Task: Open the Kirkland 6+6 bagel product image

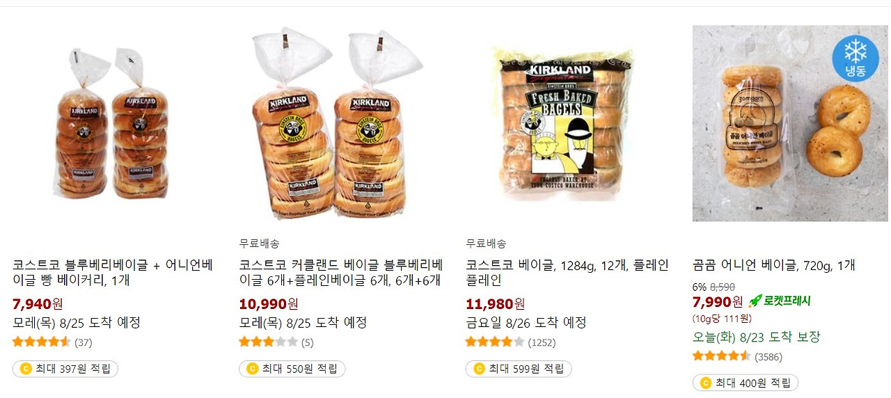Action: coord(338,124)
